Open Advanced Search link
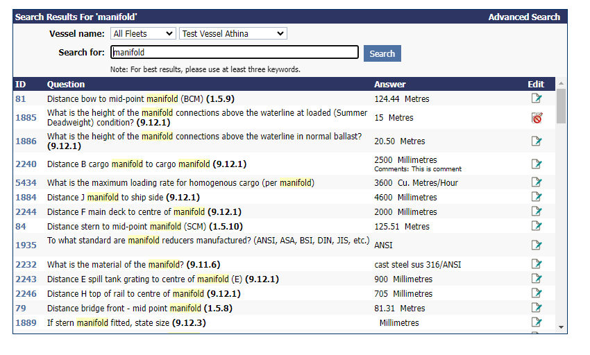 (523, 17)
